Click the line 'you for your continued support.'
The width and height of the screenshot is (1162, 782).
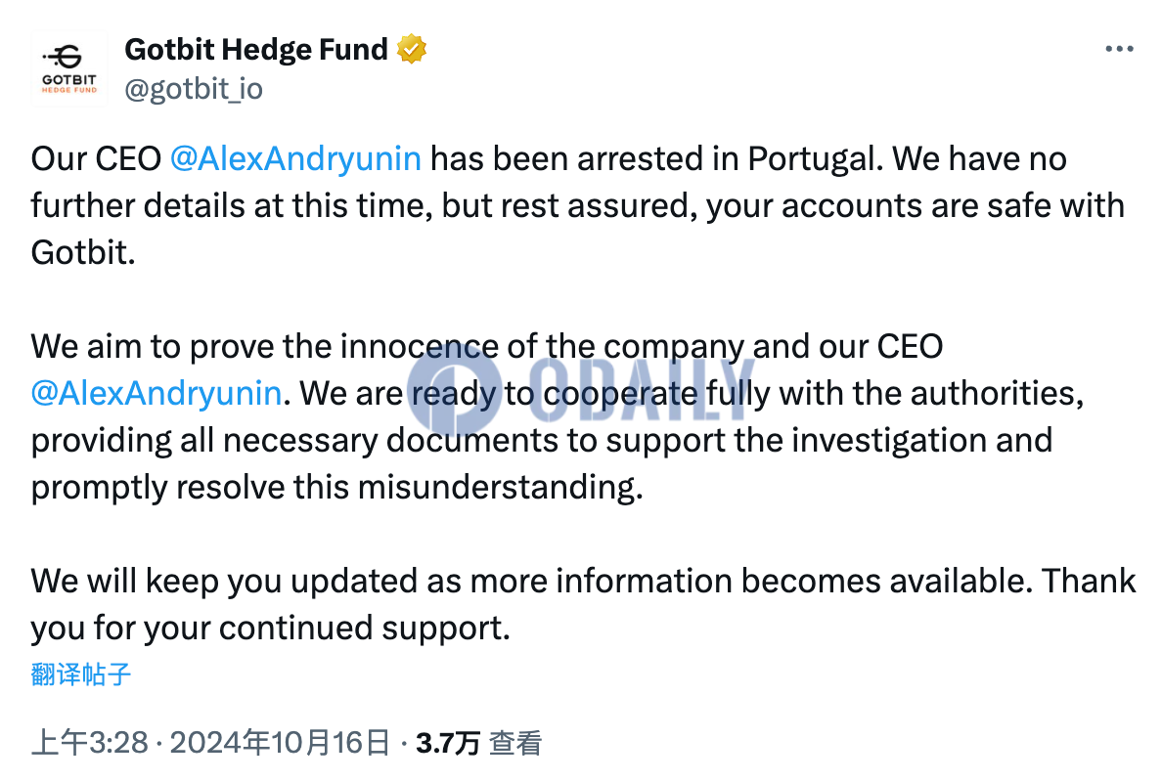(x=271, y=628)
